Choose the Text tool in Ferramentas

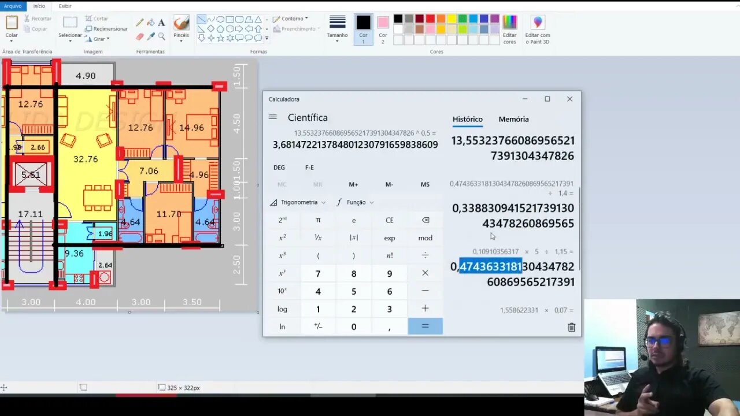tap(161, 23)
